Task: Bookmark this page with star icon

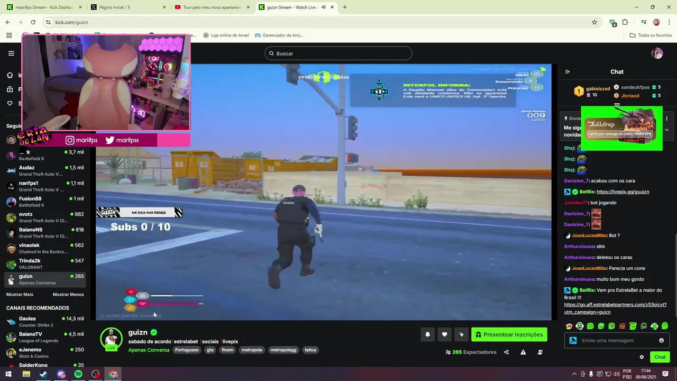Action: tap(594, 22)
